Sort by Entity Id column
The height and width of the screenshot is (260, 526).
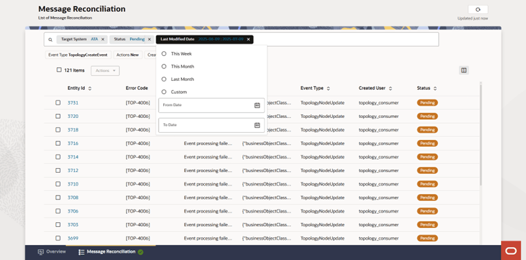pyautogui.click(x=89, y=89)
